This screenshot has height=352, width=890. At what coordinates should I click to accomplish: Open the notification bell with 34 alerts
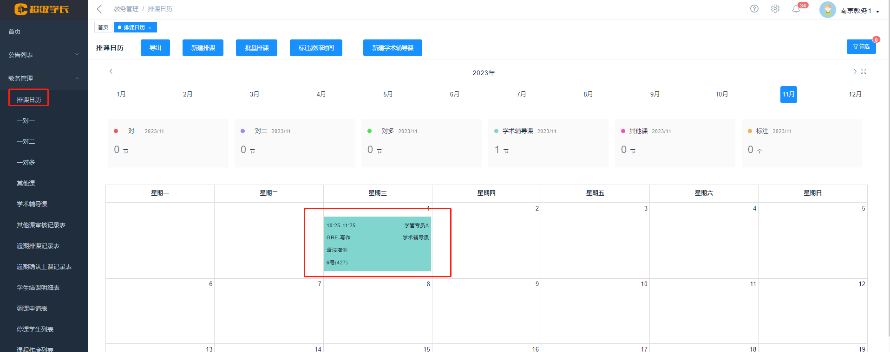click(x=796, y=9)
